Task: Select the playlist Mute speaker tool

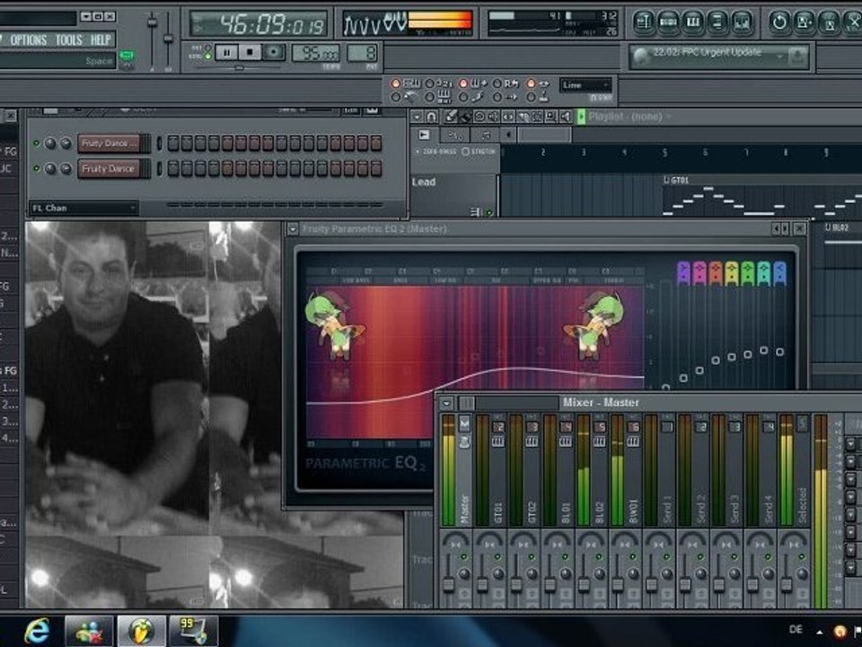Action: [x=494, y=117]
